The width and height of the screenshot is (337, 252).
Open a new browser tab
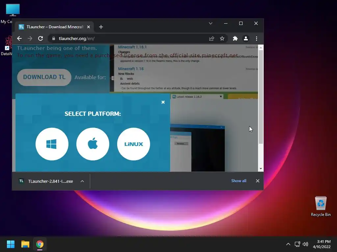tap(101, 27)
